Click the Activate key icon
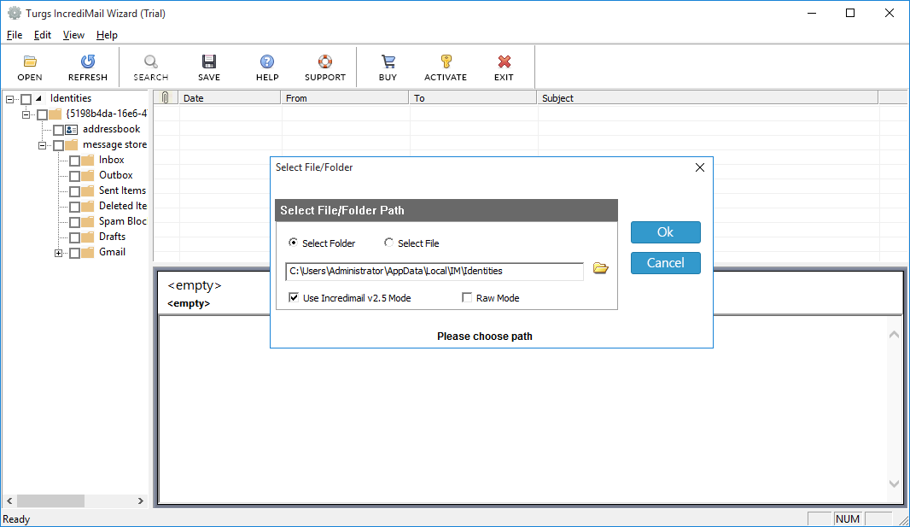The image size is (910, 527). pos(446,61)
